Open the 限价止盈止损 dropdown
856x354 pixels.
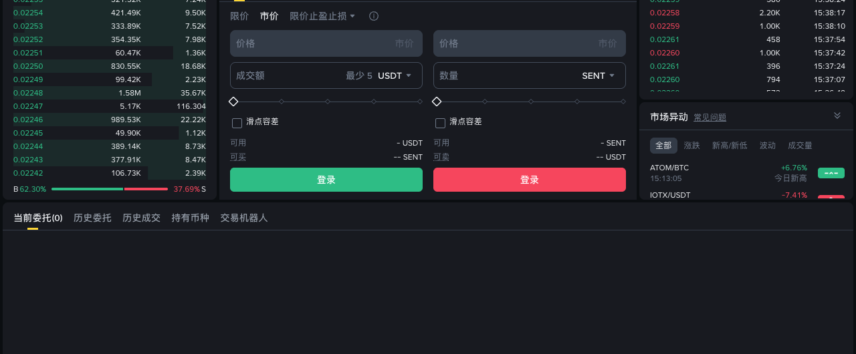pos(322,16)
